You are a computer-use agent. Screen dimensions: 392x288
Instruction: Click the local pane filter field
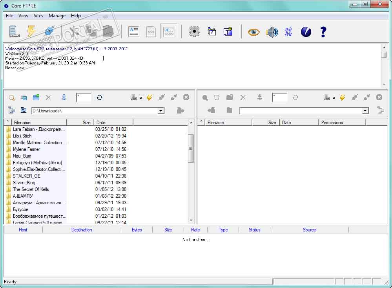tap(84, 97)
